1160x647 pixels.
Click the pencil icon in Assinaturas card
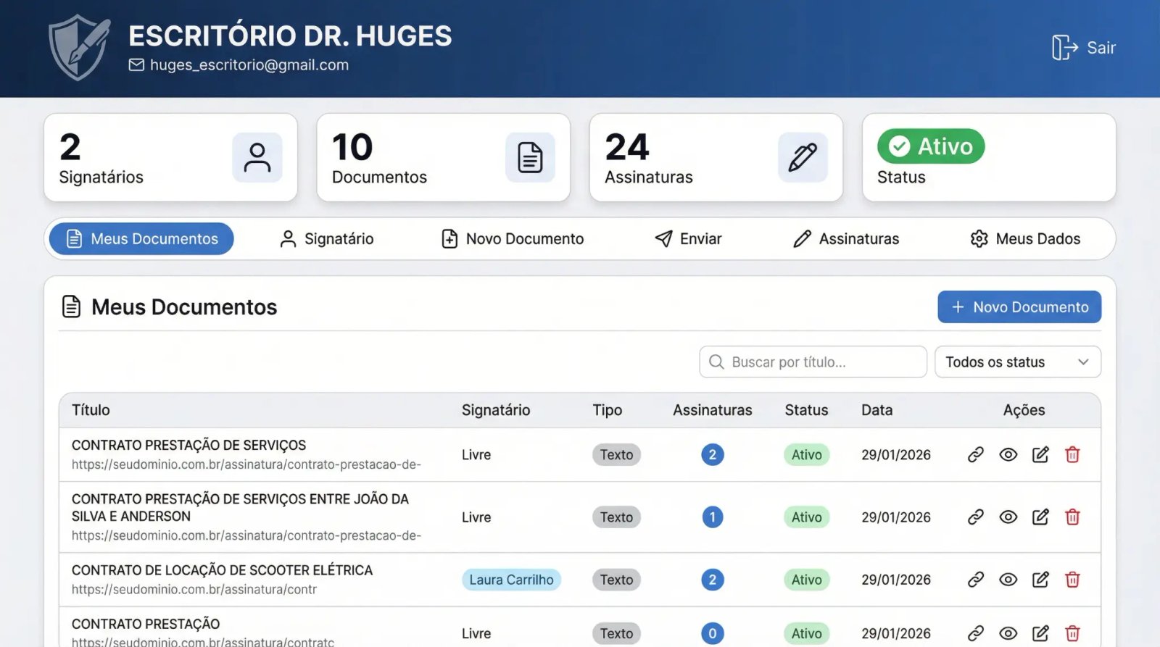803,158
